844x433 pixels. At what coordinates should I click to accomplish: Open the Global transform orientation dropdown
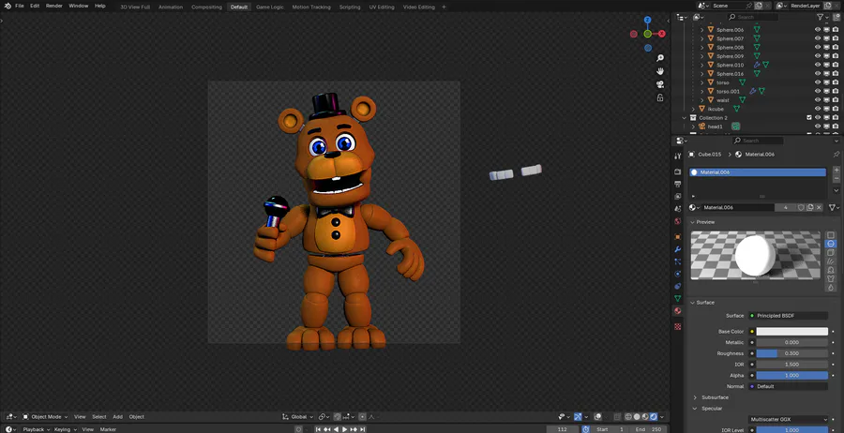298,417
